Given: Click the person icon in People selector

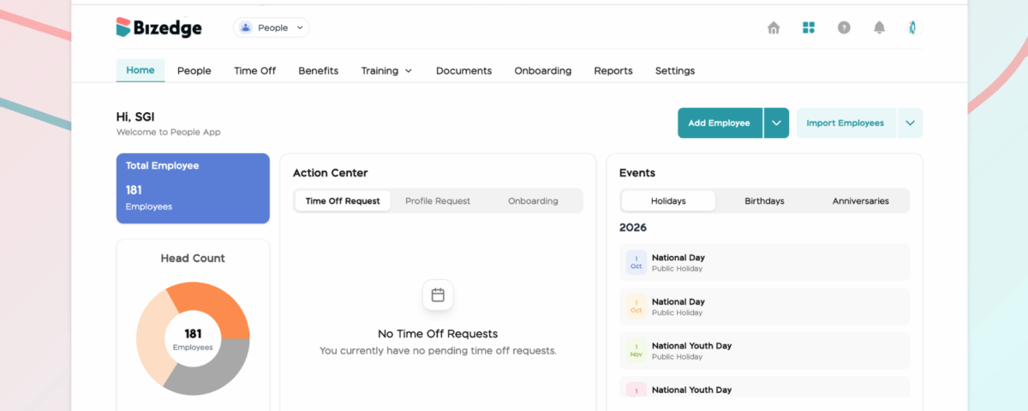Looking at the screenshot, I should 246,27.
